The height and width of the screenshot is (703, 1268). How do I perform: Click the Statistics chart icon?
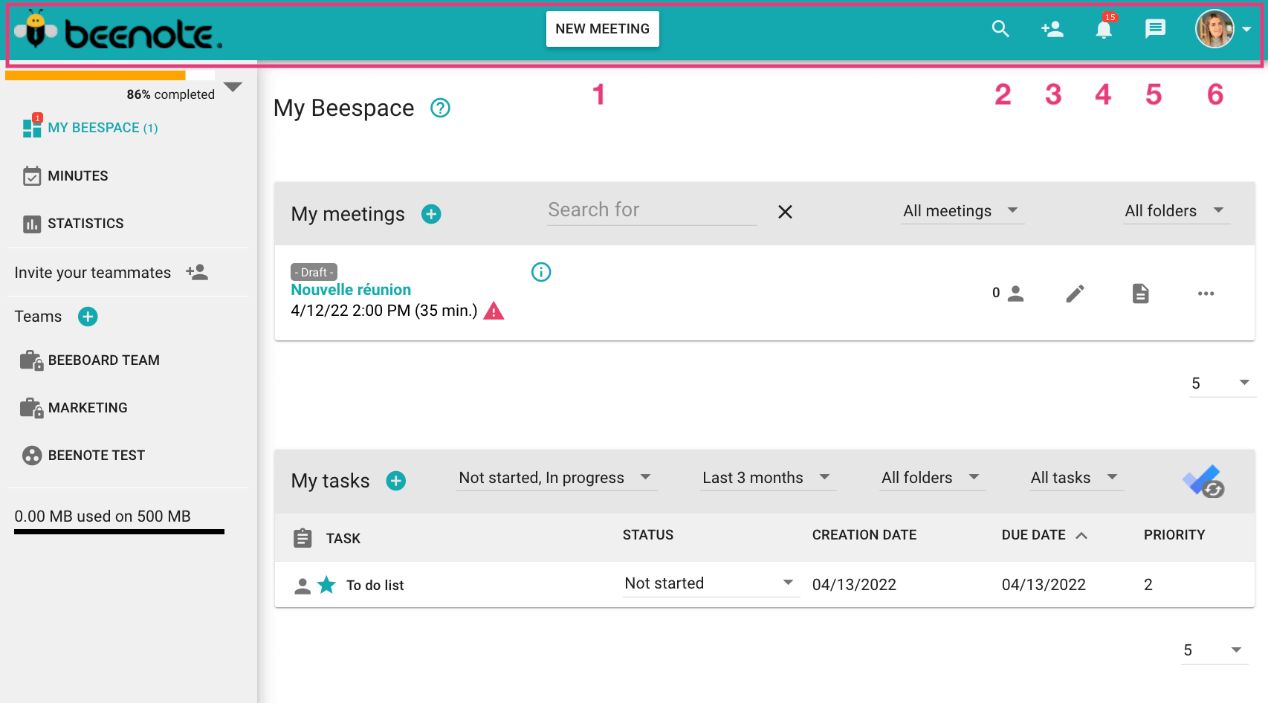tap(32, 224)
